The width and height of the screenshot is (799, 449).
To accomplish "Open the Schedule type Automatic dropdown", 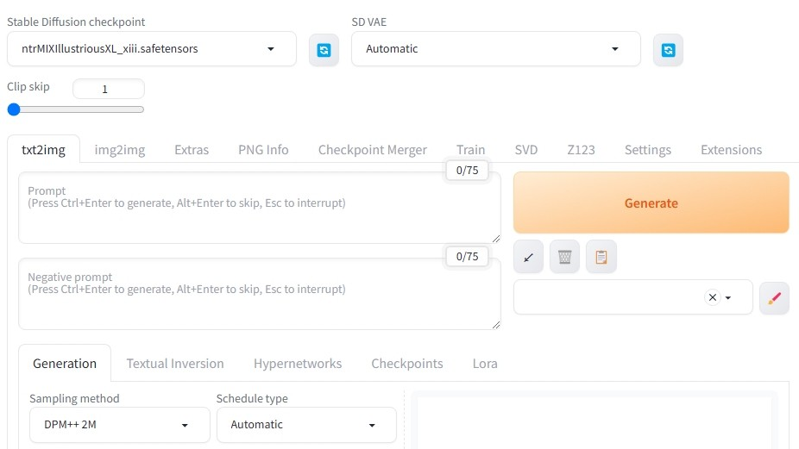I will 306,425.
